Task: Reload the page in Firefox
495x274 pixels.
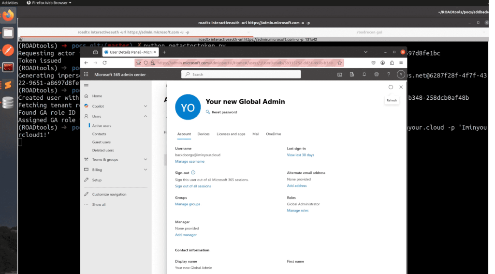Action: click(x=104, y=62)
